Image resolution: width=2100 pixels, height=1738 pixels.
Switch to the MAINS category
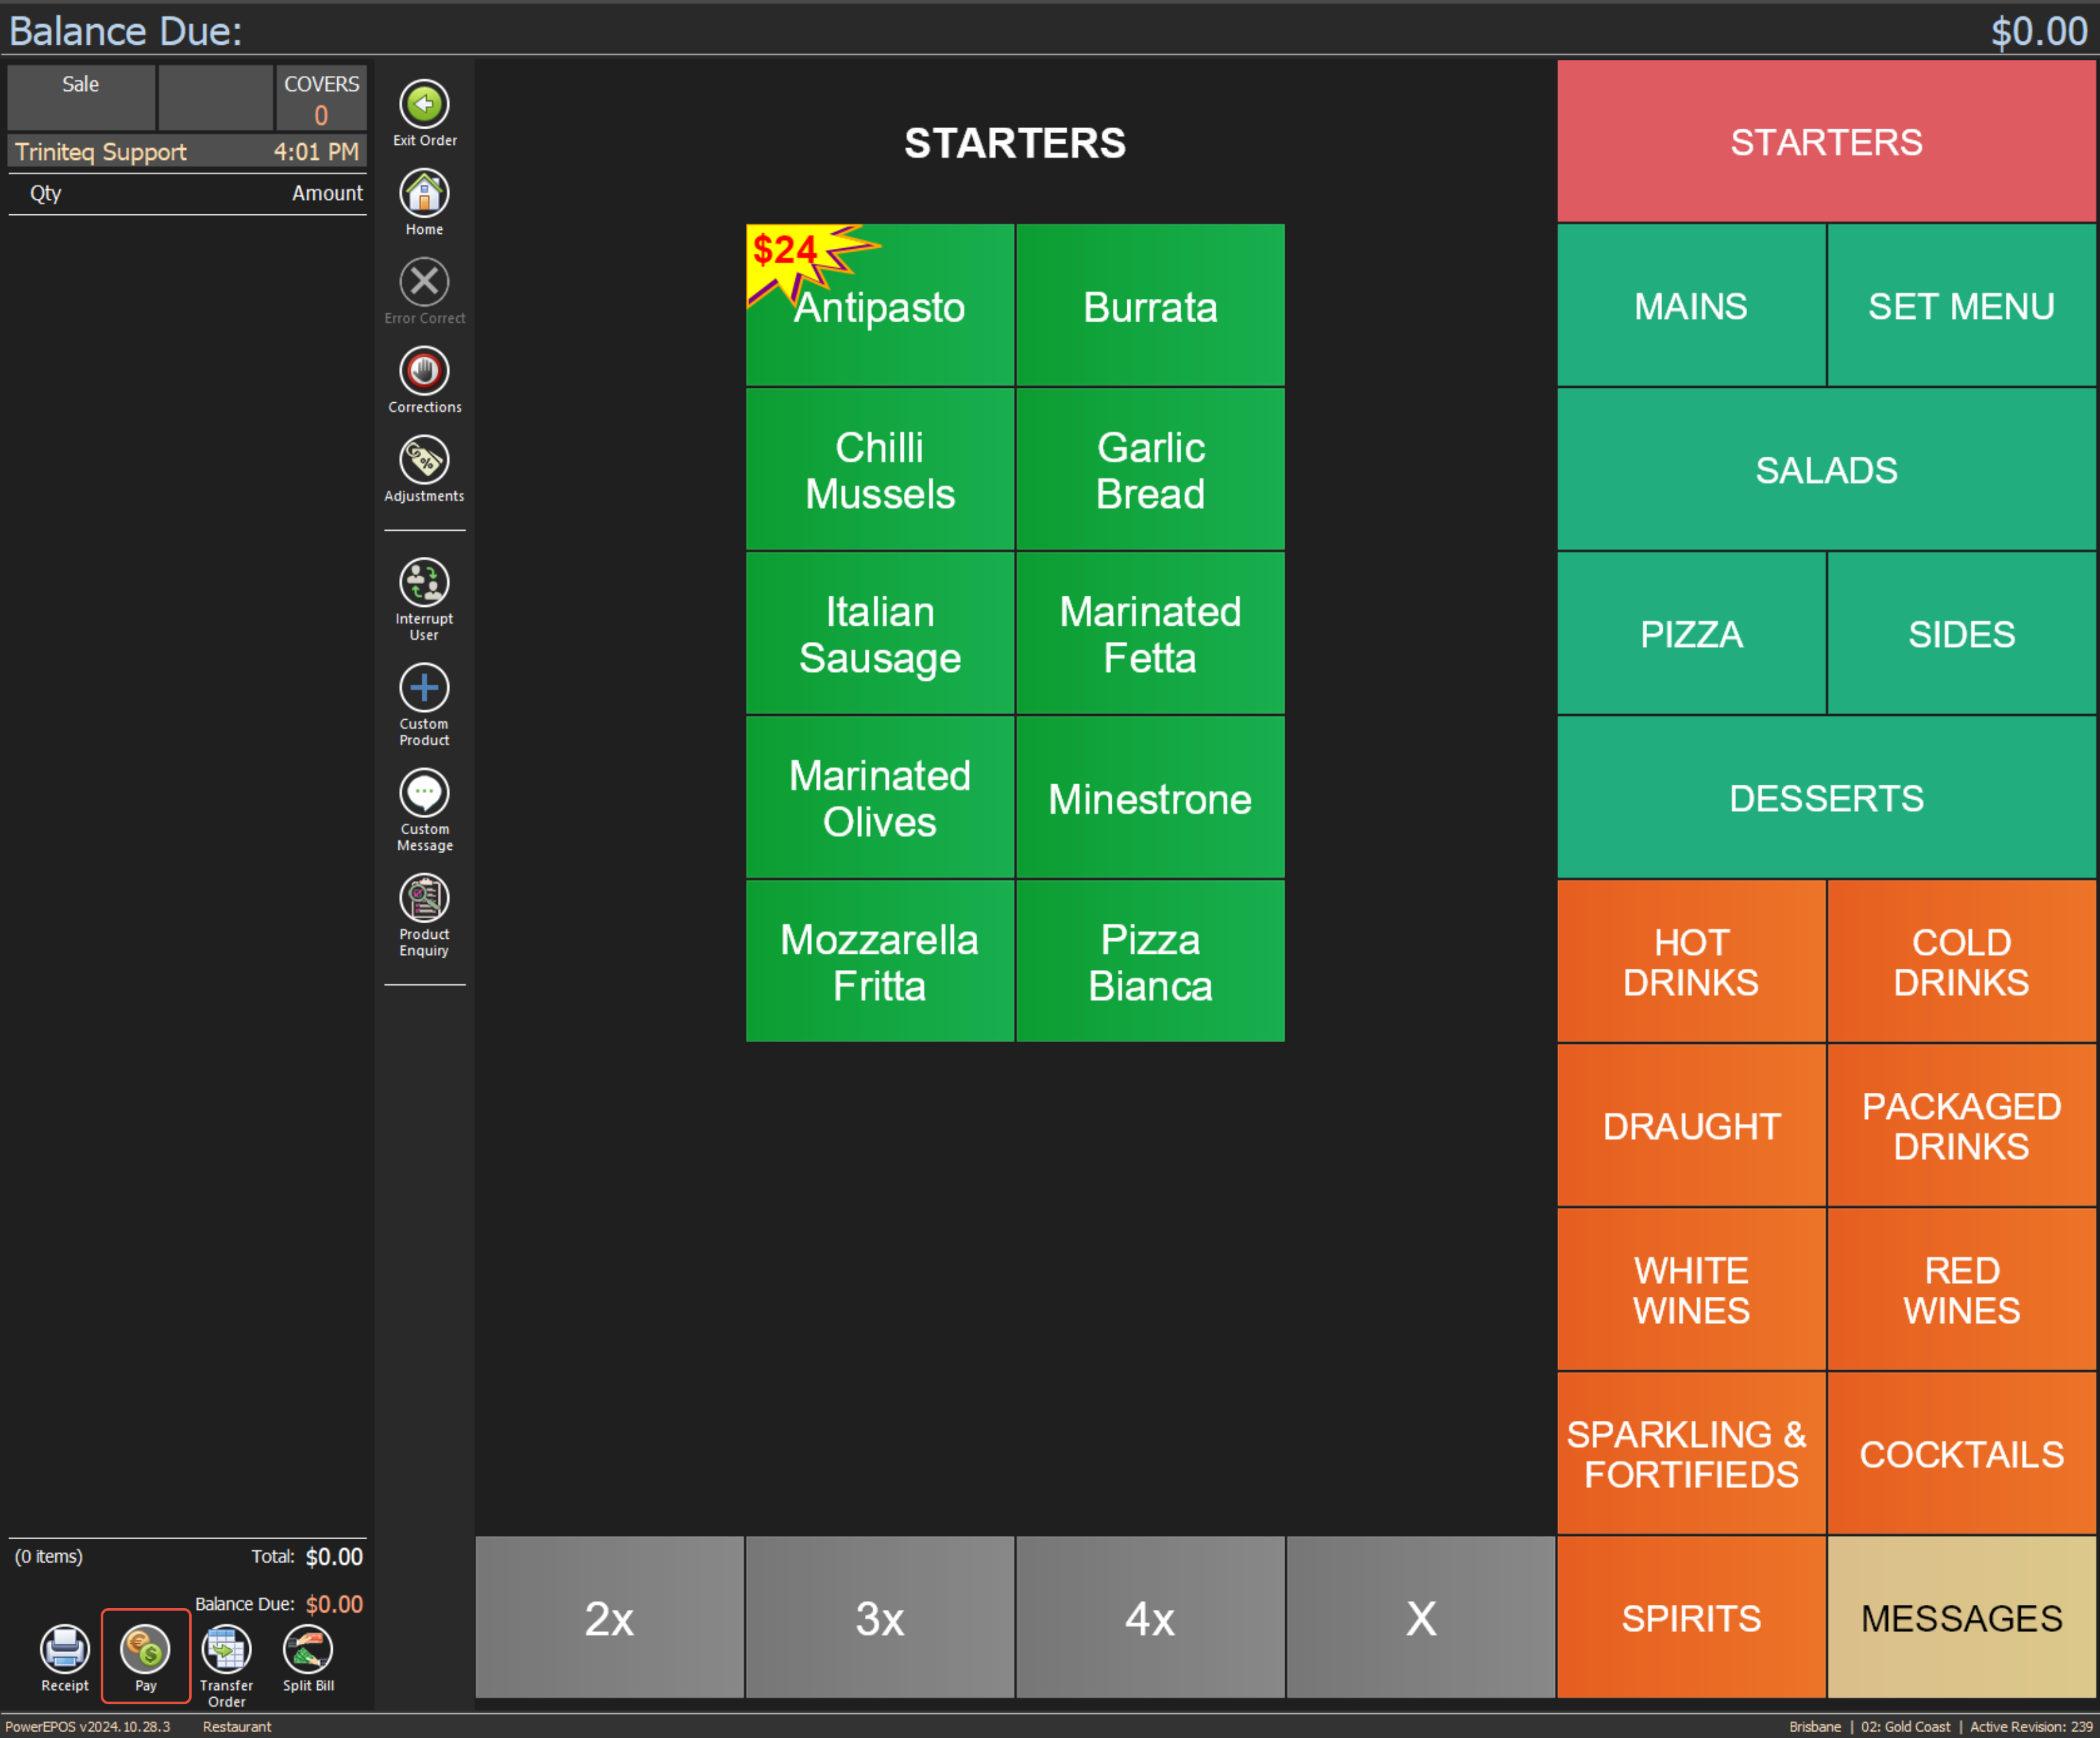tap(1690, 306)
